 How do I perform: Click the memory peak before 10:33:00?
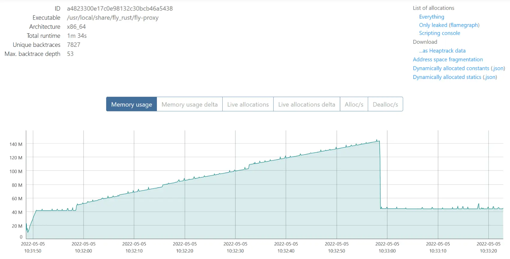[x=377, y=140]
